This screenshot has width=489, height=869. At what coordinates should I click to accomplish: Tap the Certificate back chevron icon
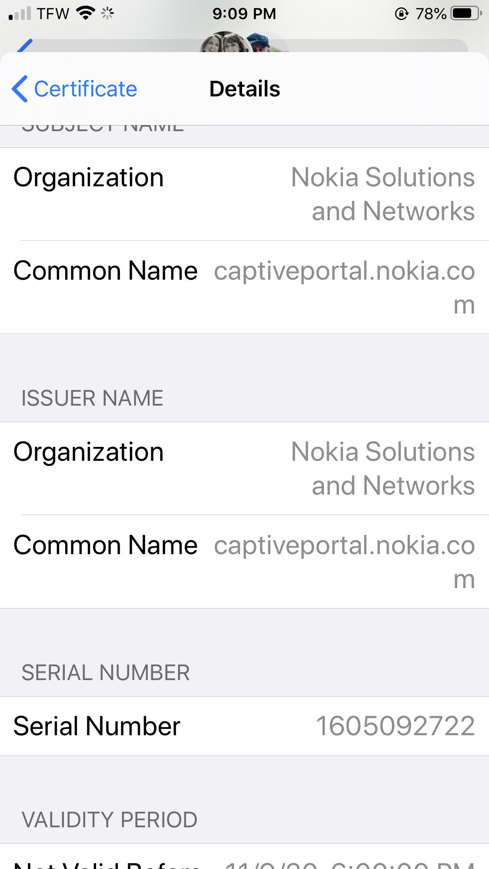pos(20,89)
